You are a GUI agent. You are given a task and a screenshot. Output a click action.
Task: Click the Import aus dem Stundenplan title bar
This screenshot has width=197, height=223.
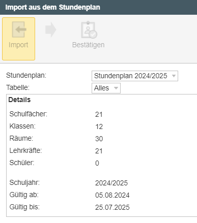tap(98, 7)
